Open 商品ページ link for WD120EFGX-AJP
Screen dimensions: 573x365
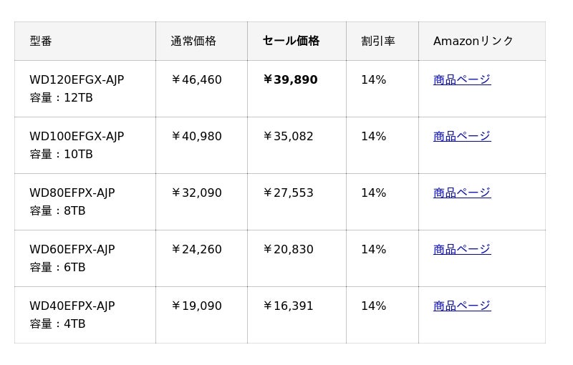[x=462, y=79]
